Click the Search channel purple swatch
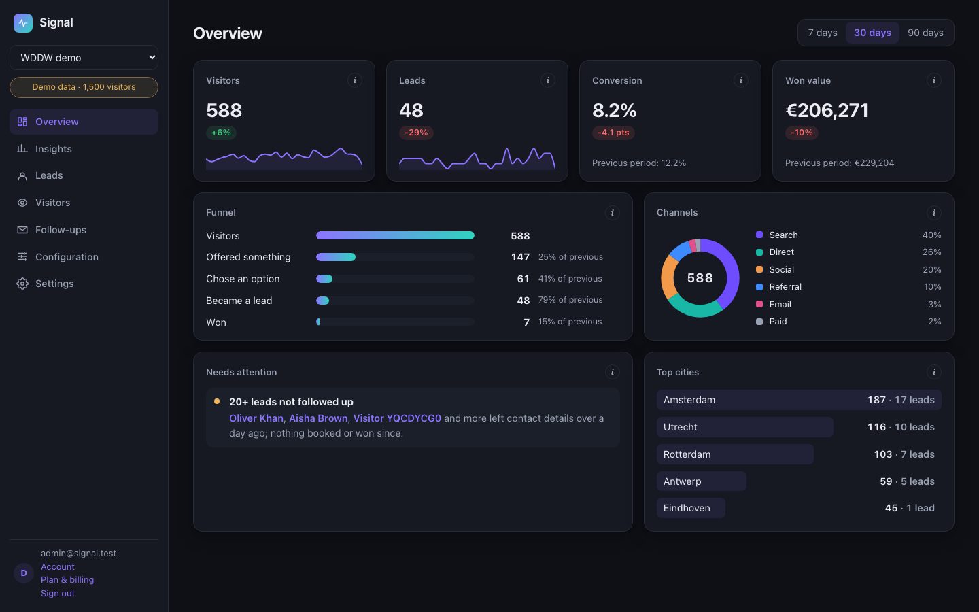 click(x=759, y=235)
